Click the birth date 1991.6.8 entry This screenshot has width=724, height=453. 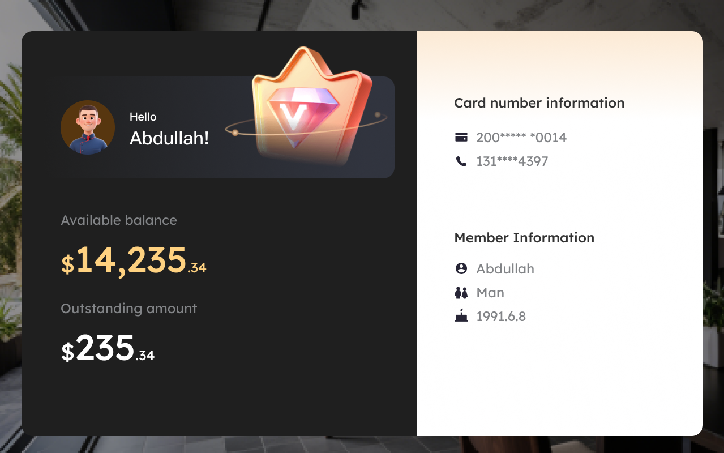coord(501,316)
